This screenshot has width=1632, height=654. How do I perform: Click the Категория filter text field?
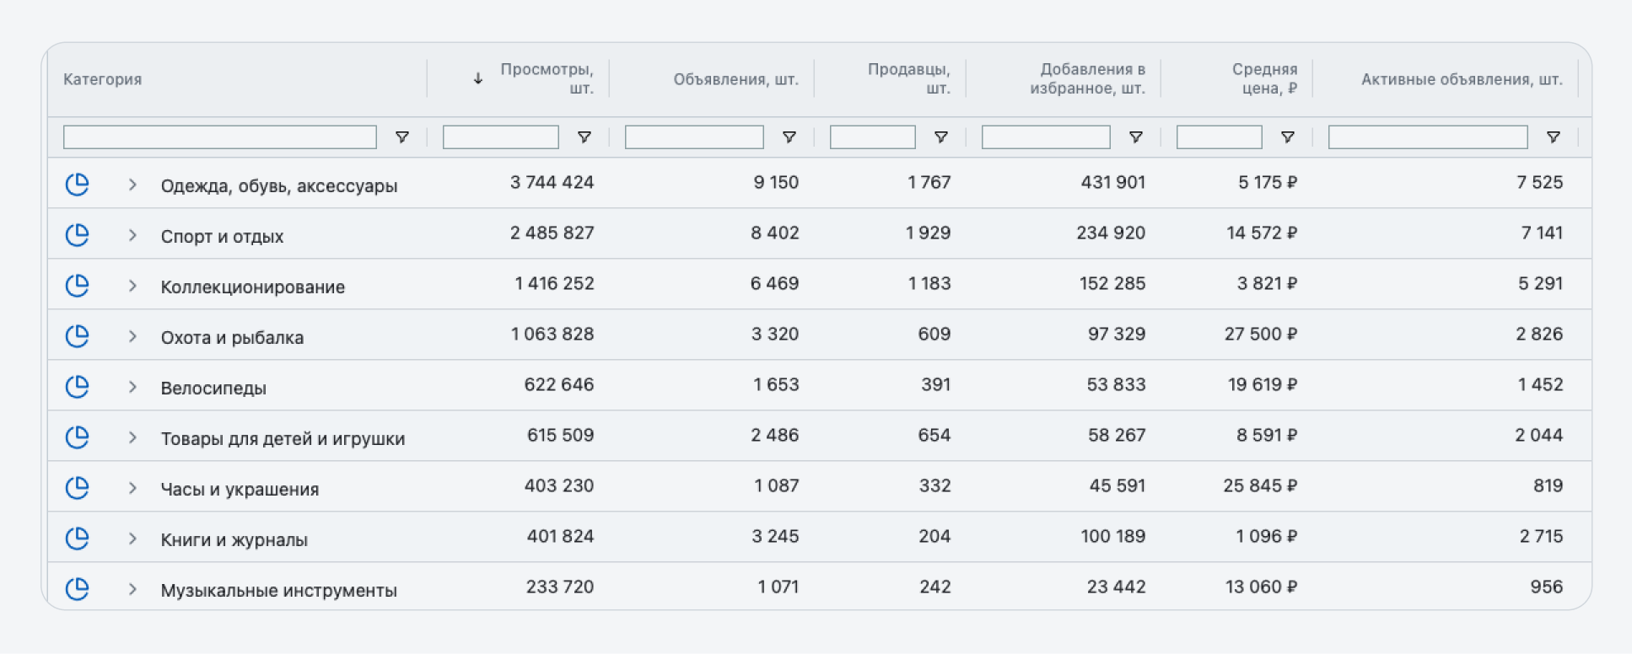coord(220,137)
